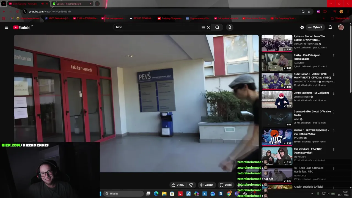The image size is (352, 198).
Task: Run the search with magnifier button
Action: [x=217, y=27]
